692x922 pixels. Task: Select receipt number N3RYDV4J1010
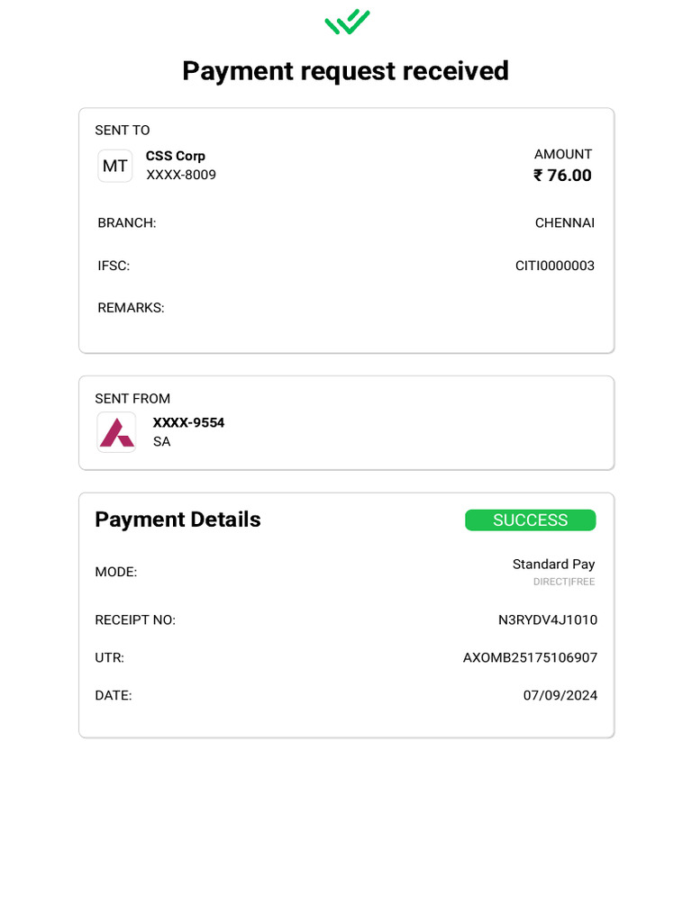click(548, 619)
